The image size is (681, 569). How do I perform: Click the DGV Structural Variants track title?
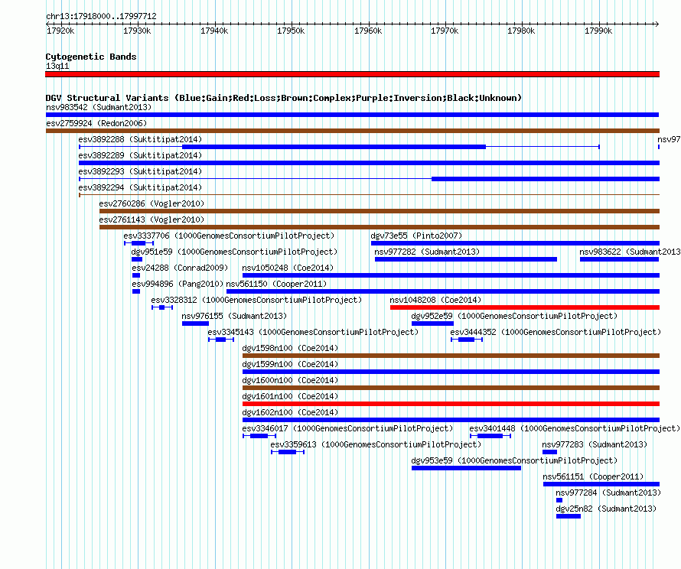[284, 98]
